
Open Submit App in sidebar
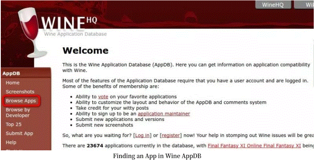click(20, 134)
